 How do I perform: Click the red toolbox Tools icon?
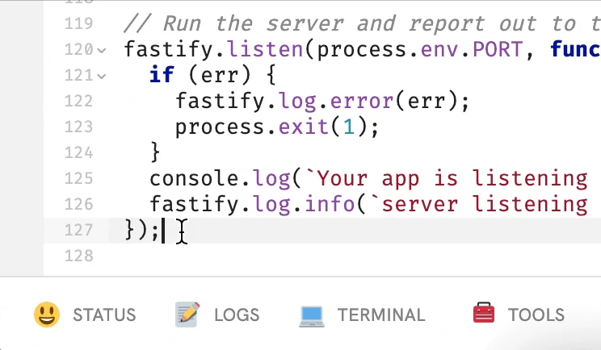[x=484, y=315]
